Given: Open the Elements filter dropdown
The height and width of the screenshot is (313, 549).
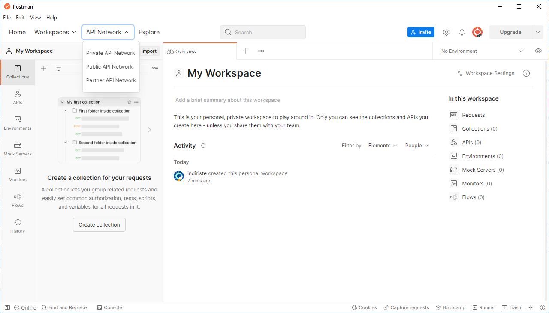Looking at the screenshot, I should (383, 146).
